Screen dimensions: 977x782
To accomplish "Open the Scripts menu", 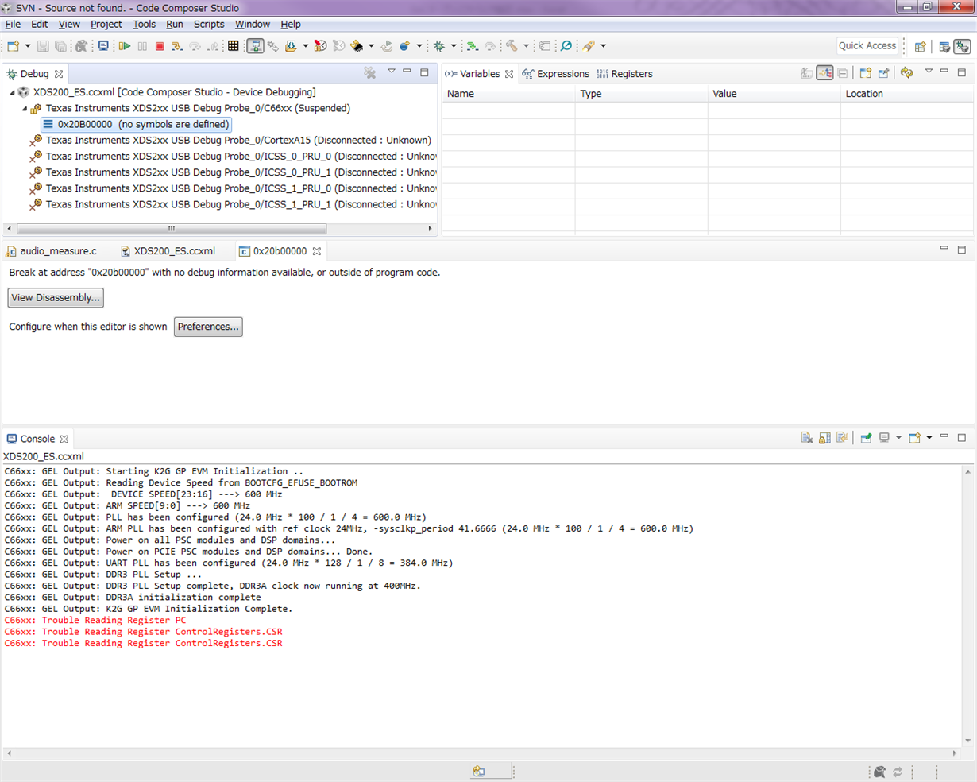I will click(209, 25).
